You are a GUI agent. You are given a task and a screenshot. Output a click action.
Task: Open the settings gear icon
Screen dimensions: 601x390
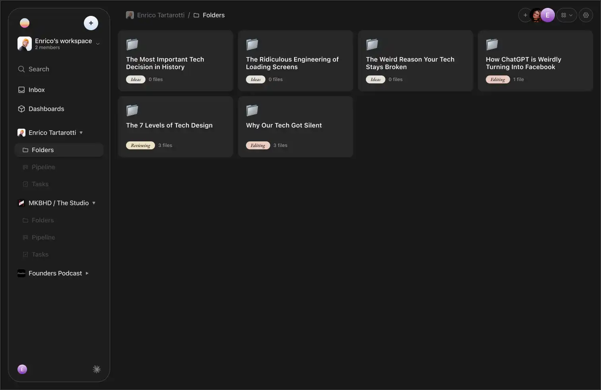[x=585, y=15]
